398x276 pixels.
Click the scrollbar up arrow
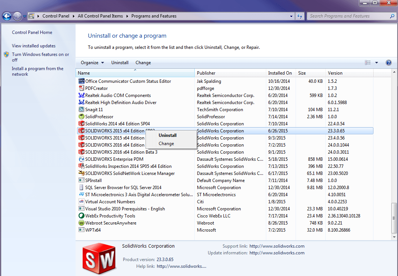point(394,72)
